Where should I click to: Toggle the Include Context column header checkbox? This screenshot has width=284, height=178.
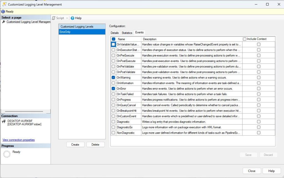coord(244,39)
